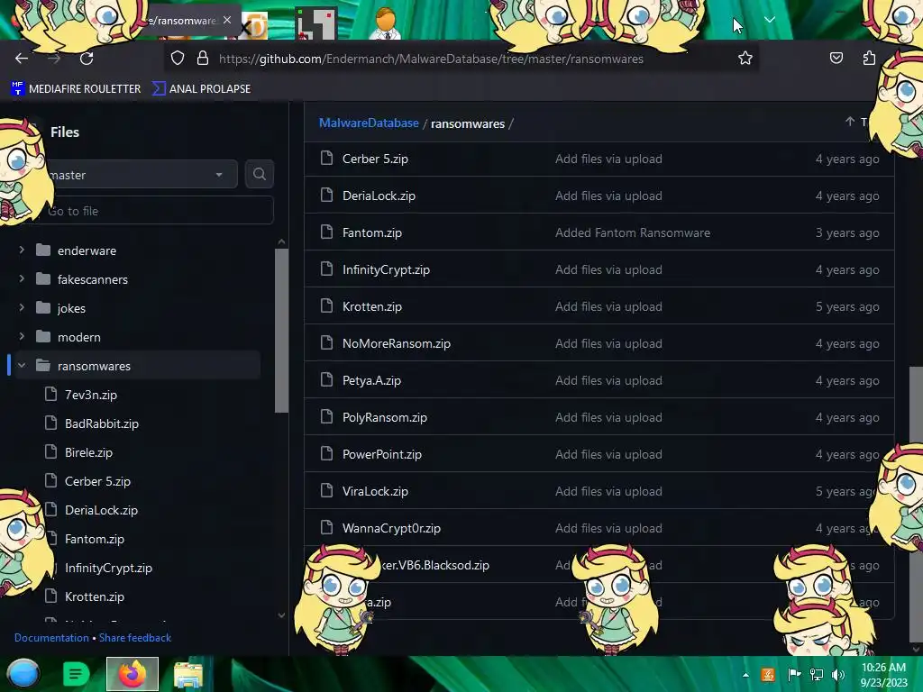Show hidden tray icons arrow
The image size is (923, 692).
coord(745,676)
